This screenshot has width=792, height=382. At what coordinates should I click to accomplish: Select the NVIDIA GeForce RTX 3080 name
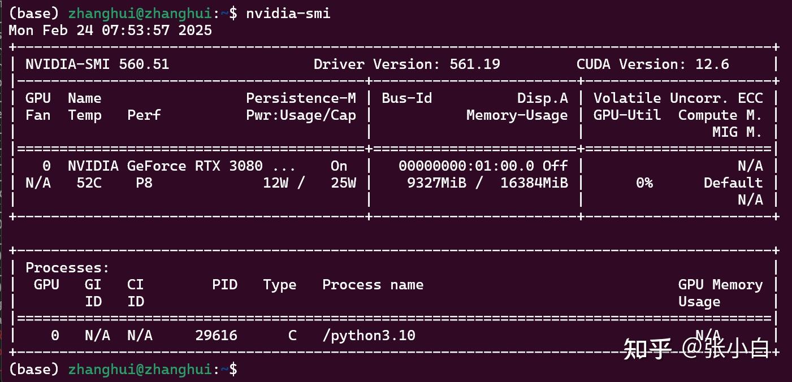coord(165,166)
